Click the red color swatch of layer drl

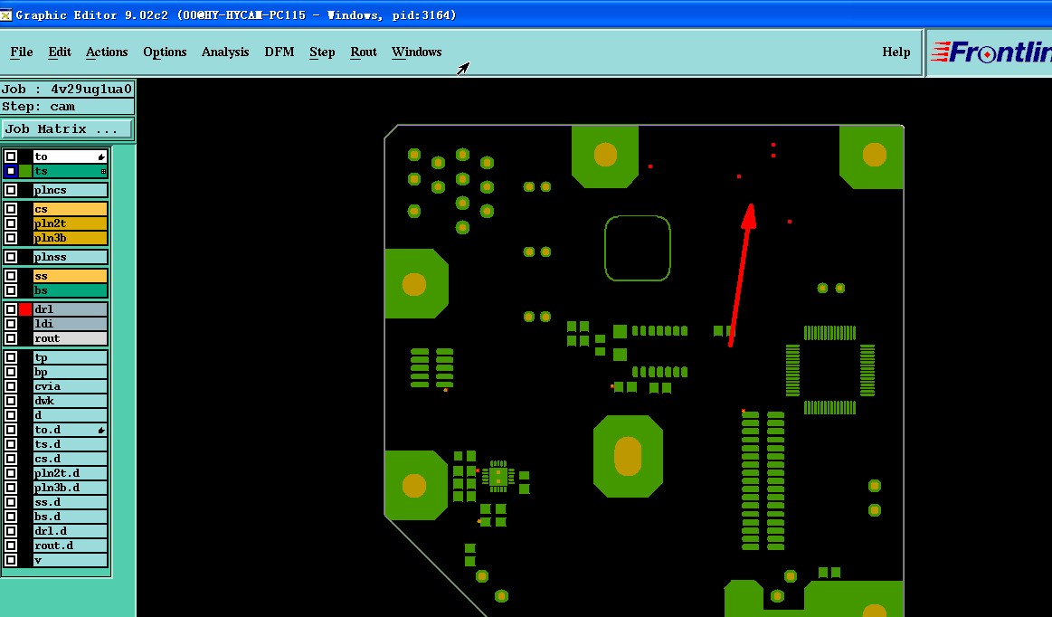click(x=25, y=308)
